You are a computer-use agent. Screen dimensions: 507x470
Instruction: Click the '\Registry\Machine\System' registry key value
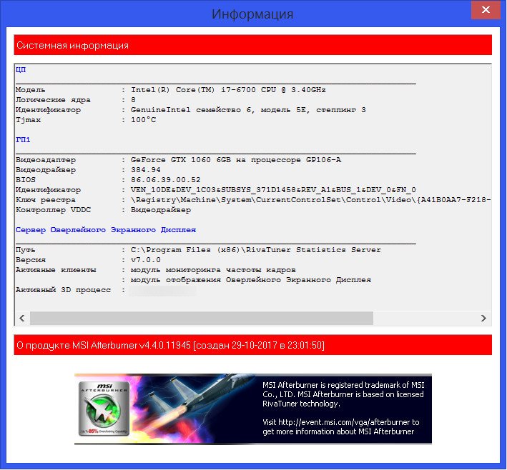[x=311, y=199]
